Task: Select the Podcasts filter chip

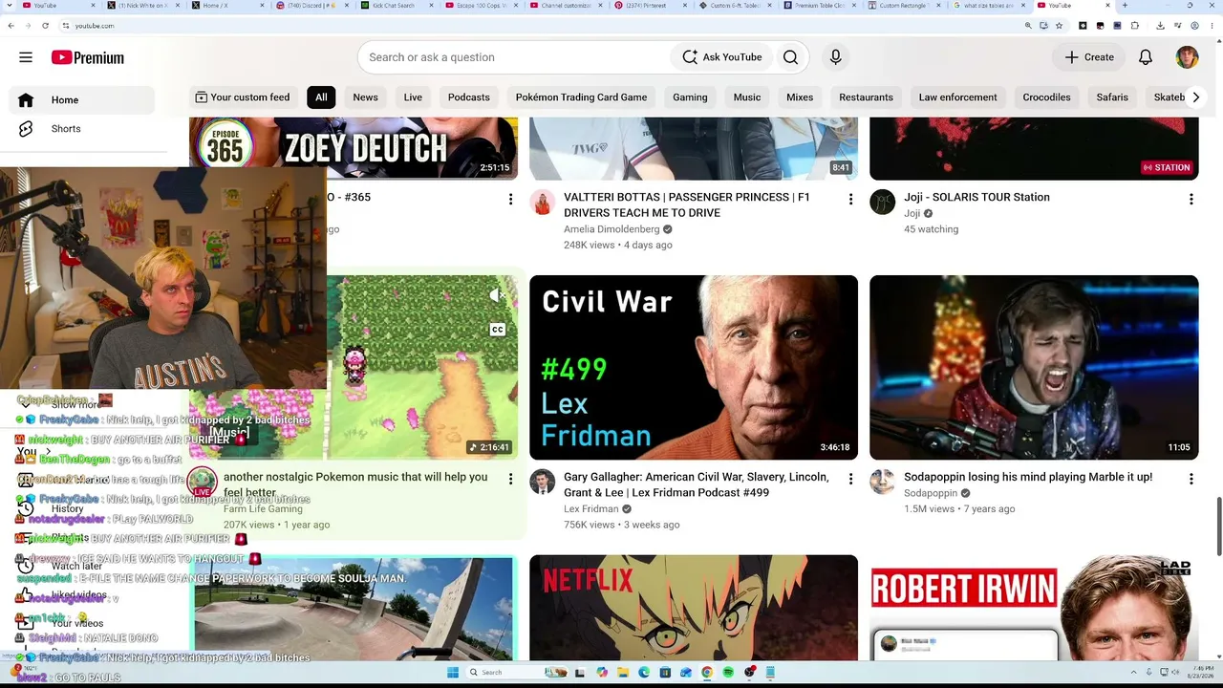Action: pos(469,97)
